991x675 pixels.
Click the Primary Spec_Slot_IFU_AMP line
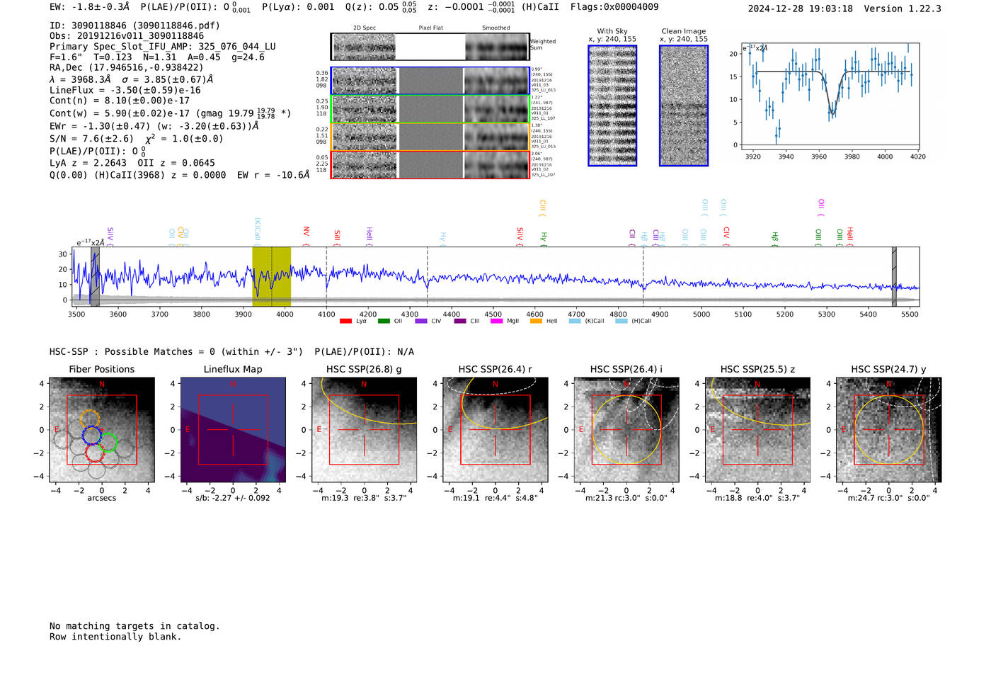click(x=163, y=47)
